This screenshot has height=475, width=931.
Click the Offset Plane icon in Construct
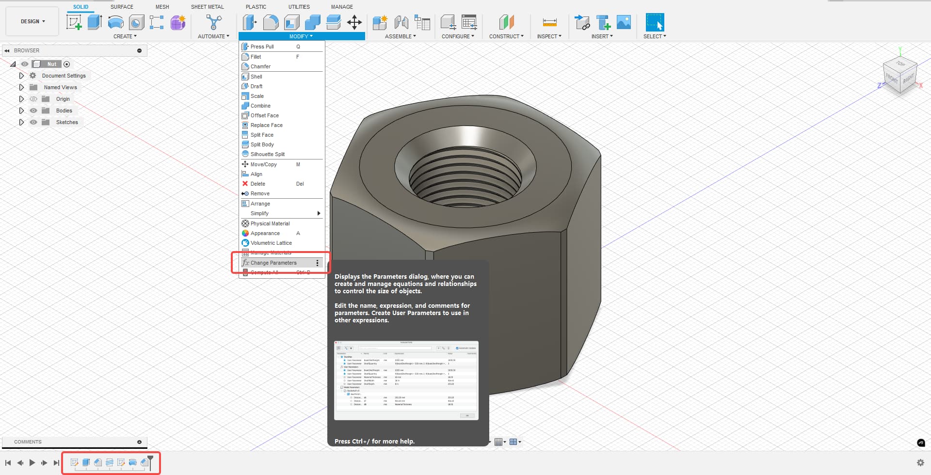pyautogui.click(x=506, y=22)
